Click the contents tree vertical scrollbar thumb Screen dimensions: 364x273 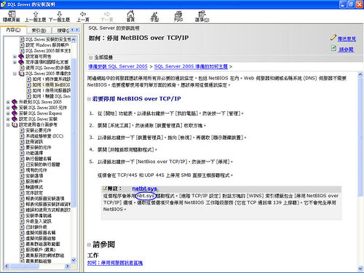pos(74,132)
